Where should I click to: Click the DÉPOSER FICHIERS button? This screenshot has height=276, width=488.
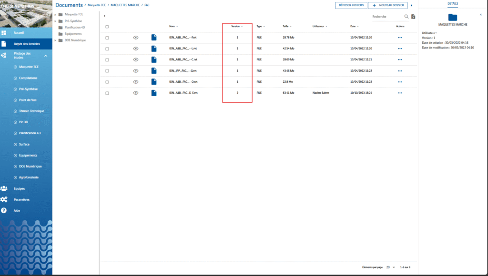[351, 5]
